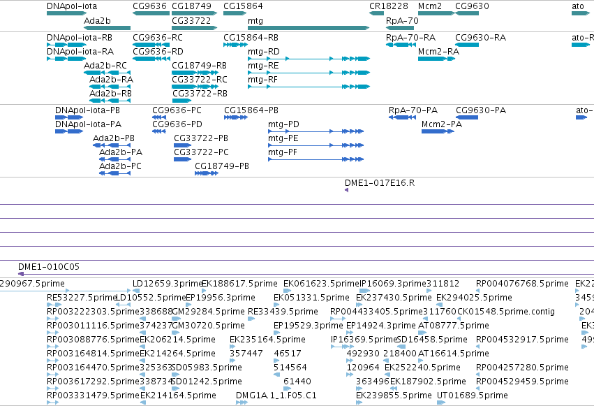
Task: Select EST GM29284.5prime
Action: (177, 319)
